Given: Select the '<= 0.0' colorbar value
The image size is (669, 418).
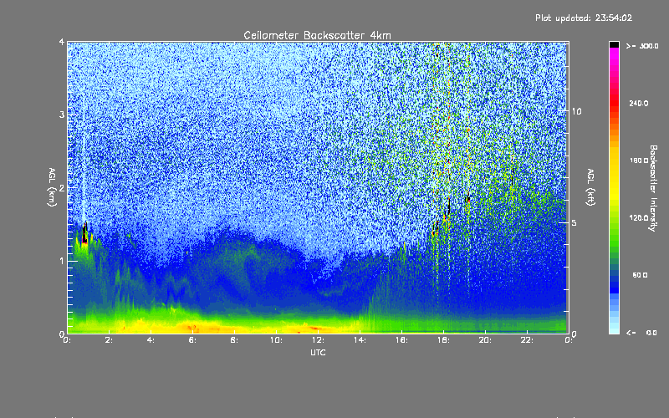Looking at the screenshot, I should [641, 333].
